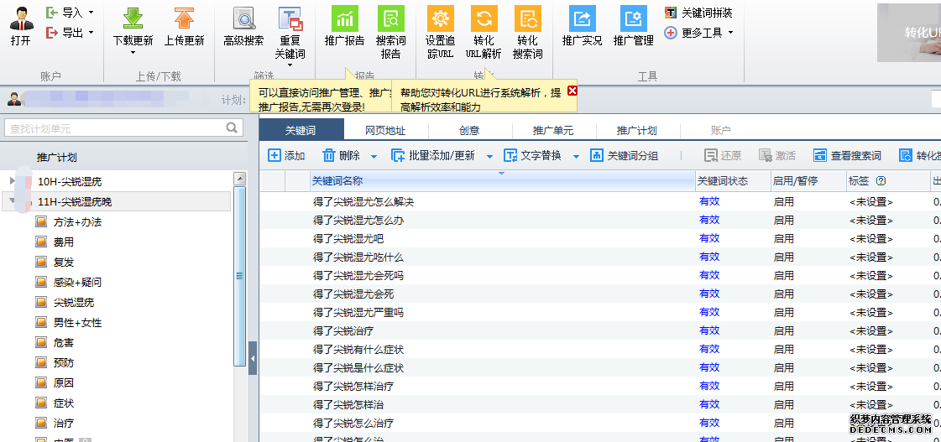Click the 关键词分组 button
Screen dimensions: 941x442
pyautogui.click(x=624, y=156)
